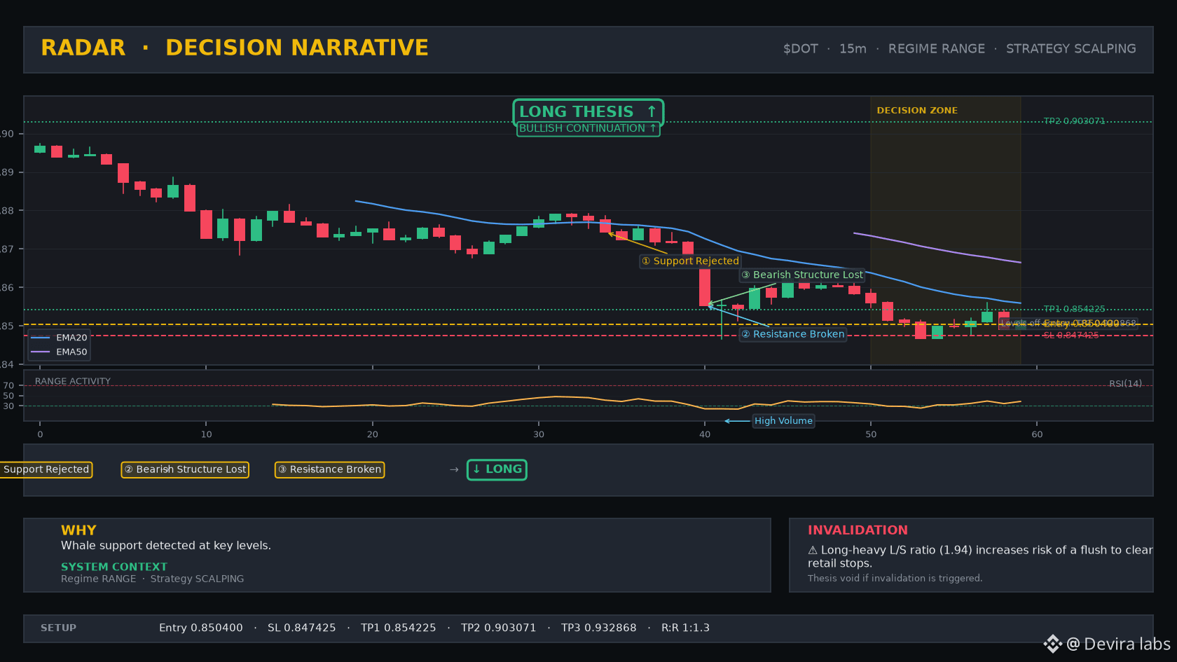1177x662 pixels.
Task: Click the Support Rejected chip below chart
Action: [45, 469]
